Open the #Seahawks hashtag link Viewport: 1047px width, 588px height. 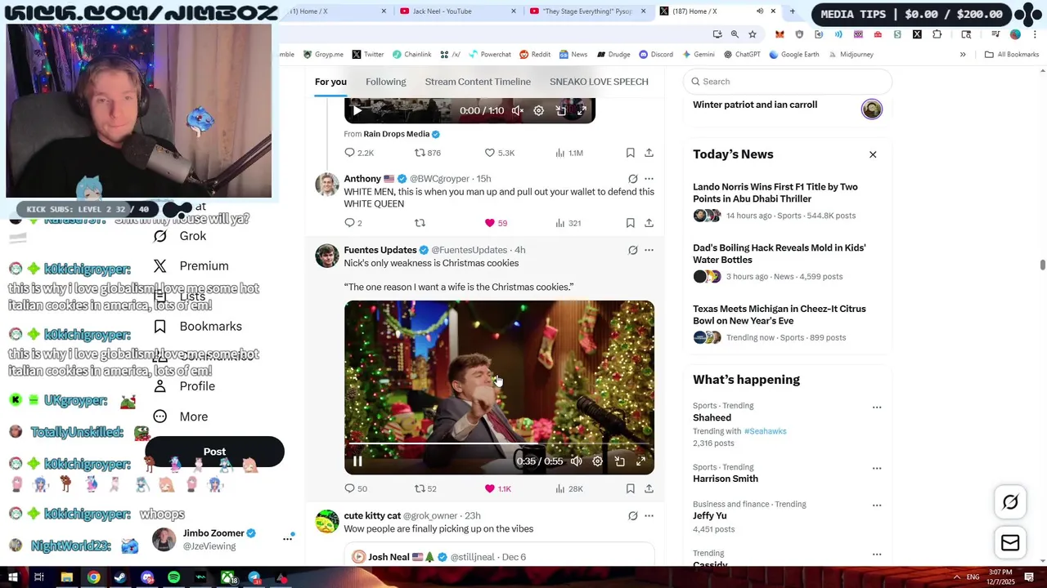tap(765, 431)
